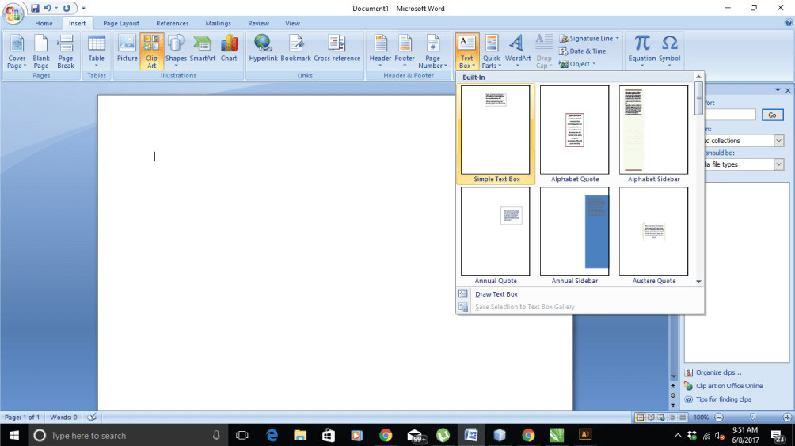795x446 pixels.
Task: Open the WordArt gallery
Action: point(518,51)
